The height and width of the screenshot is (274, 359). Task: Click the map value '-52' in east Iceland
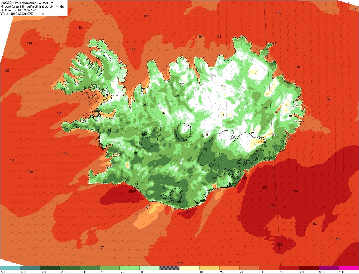tap(265, 108)
